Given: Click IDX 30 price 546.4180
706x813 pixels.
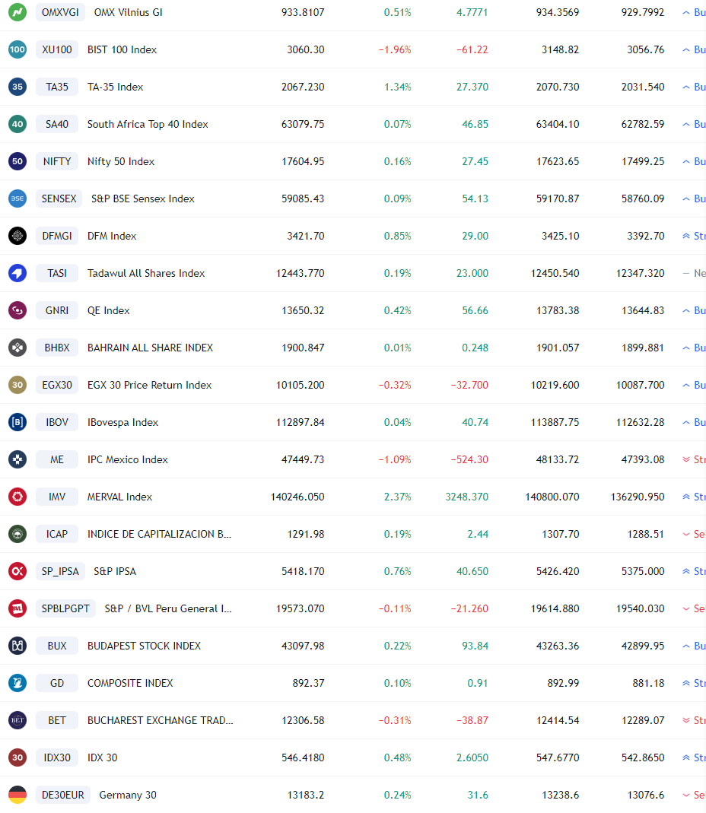Looking at the screenshot, I should point(303,758).
